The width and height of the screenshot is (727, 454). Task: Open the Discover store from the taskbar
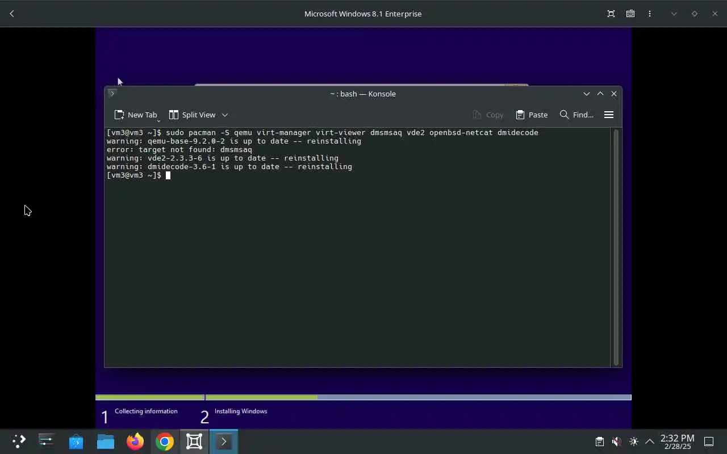(x=76, y=441)
